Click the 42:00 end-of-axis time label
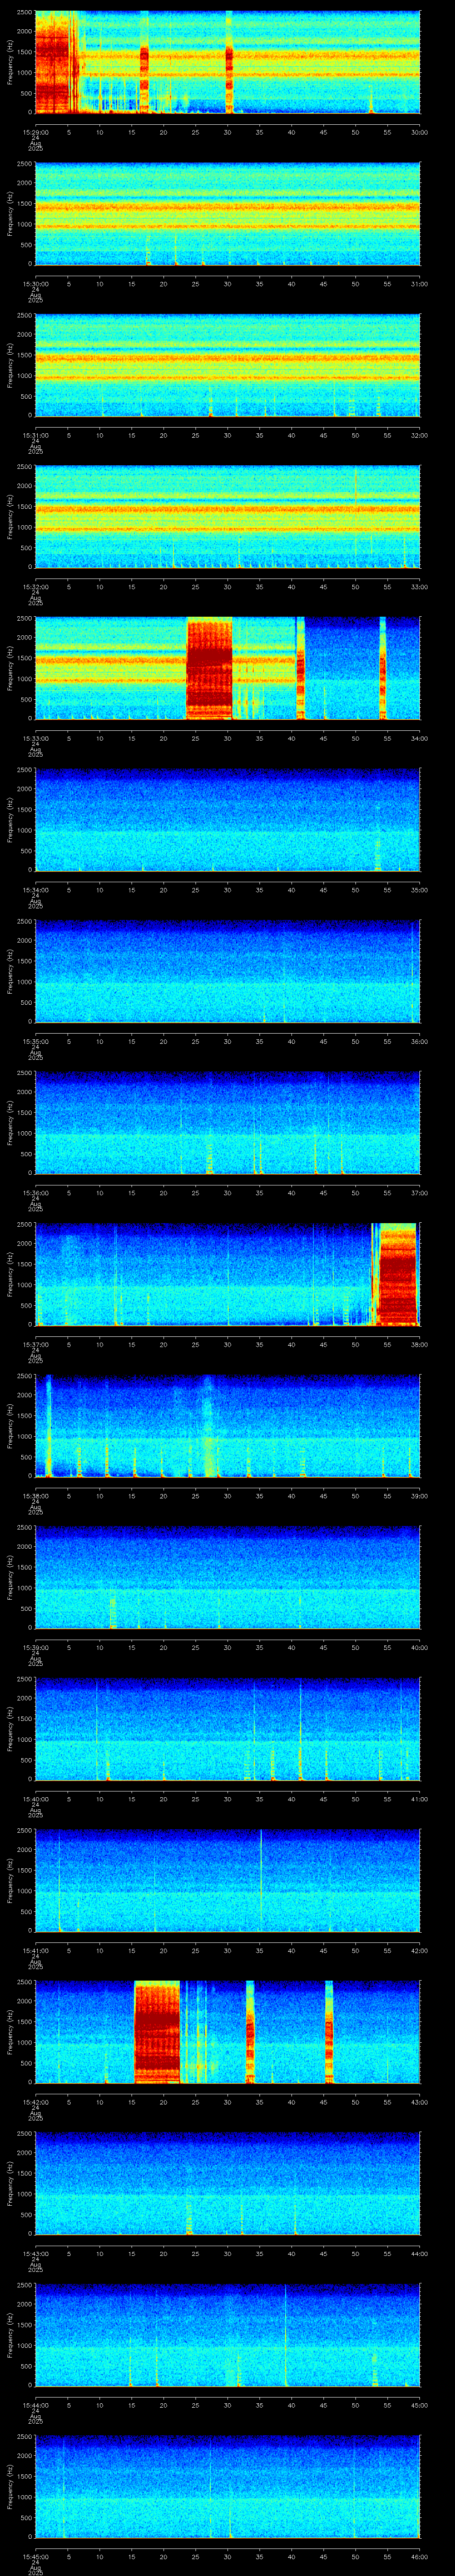This screenshot has width=455, height=2576. point(419,1950)
